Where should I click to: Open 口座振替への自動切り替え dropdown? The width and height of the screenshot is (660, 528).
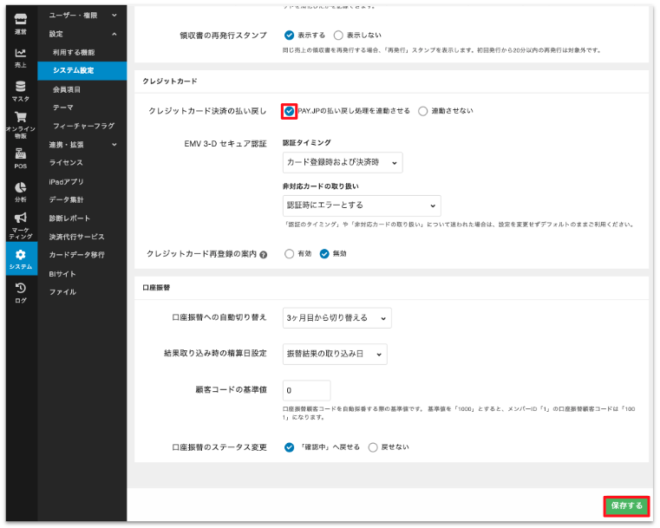(337, 318)
